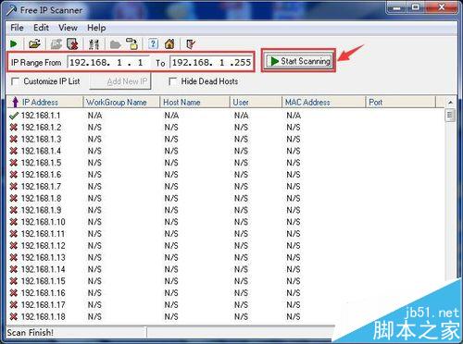This screenshot has height=344, width=463.
Task: Open the options icon showing two figures
Action: coord(94,44)
